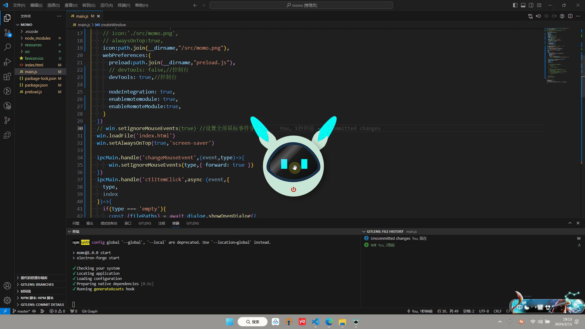Open editor More Actions ellipsis menu
585x329 pixels.
click(578, 16)
